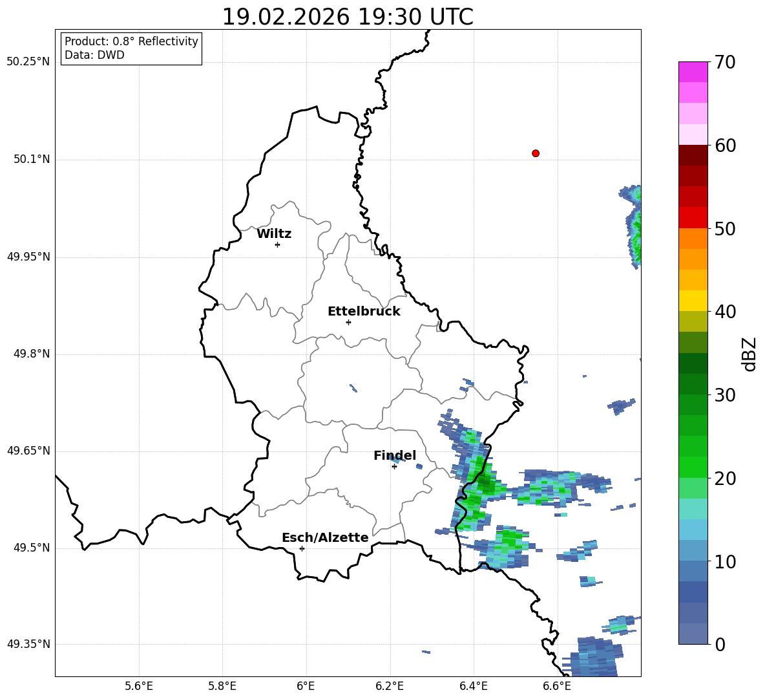The width and height of the screenshot is (765, 699).
Task: Click the 6.4°E longitude label
Action: [x=473, y=686]
